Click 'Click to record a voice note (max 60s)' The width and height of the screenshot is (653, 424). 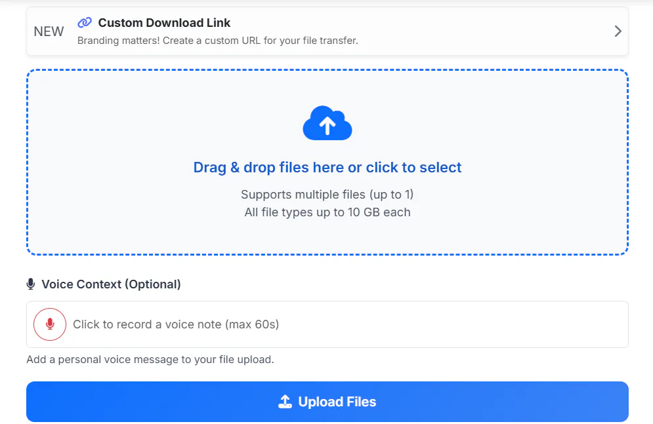click(176, 324)
